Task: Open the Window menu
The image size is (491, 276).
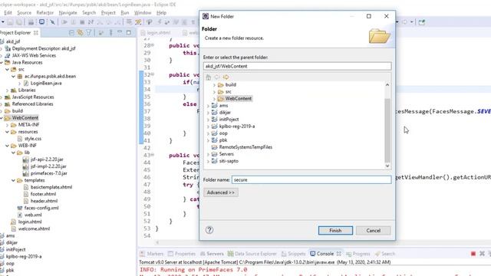Action: click(143, 13)
